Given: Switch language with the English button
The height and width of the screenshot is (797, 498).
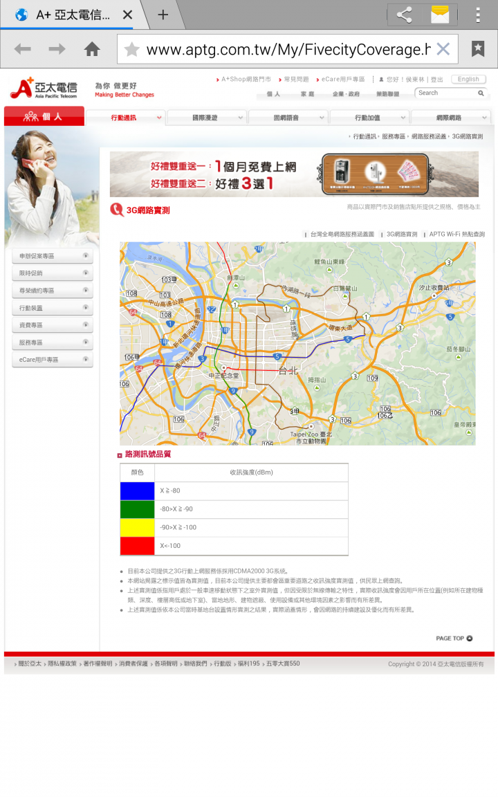Looking at the screenshot, I should coord(468,80).
